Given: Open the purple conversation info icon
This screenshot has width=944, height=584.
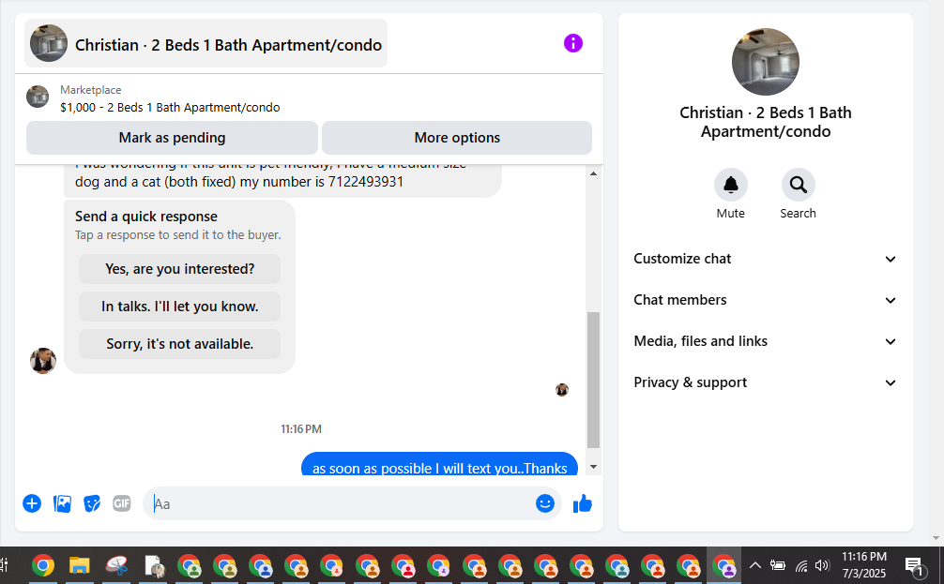Looking at the screenshot, I should point(572,43).
